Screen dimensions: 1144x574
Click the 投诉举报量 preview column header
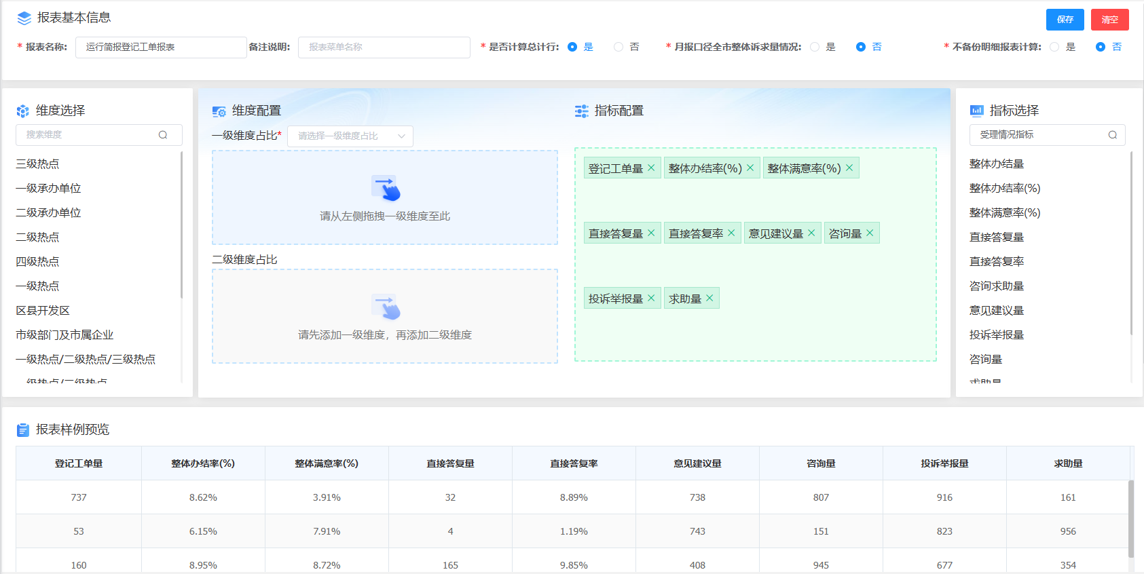click(944, 463)
